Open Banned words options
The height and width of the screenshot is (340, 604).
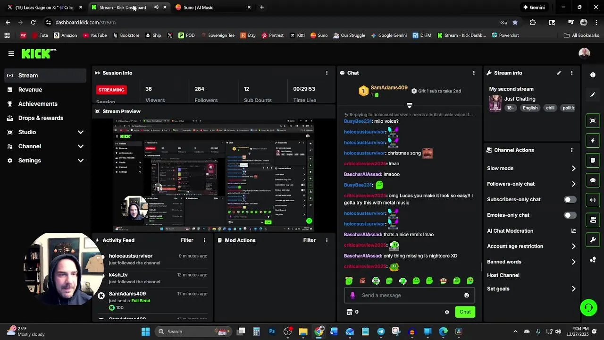pos(531,262)
